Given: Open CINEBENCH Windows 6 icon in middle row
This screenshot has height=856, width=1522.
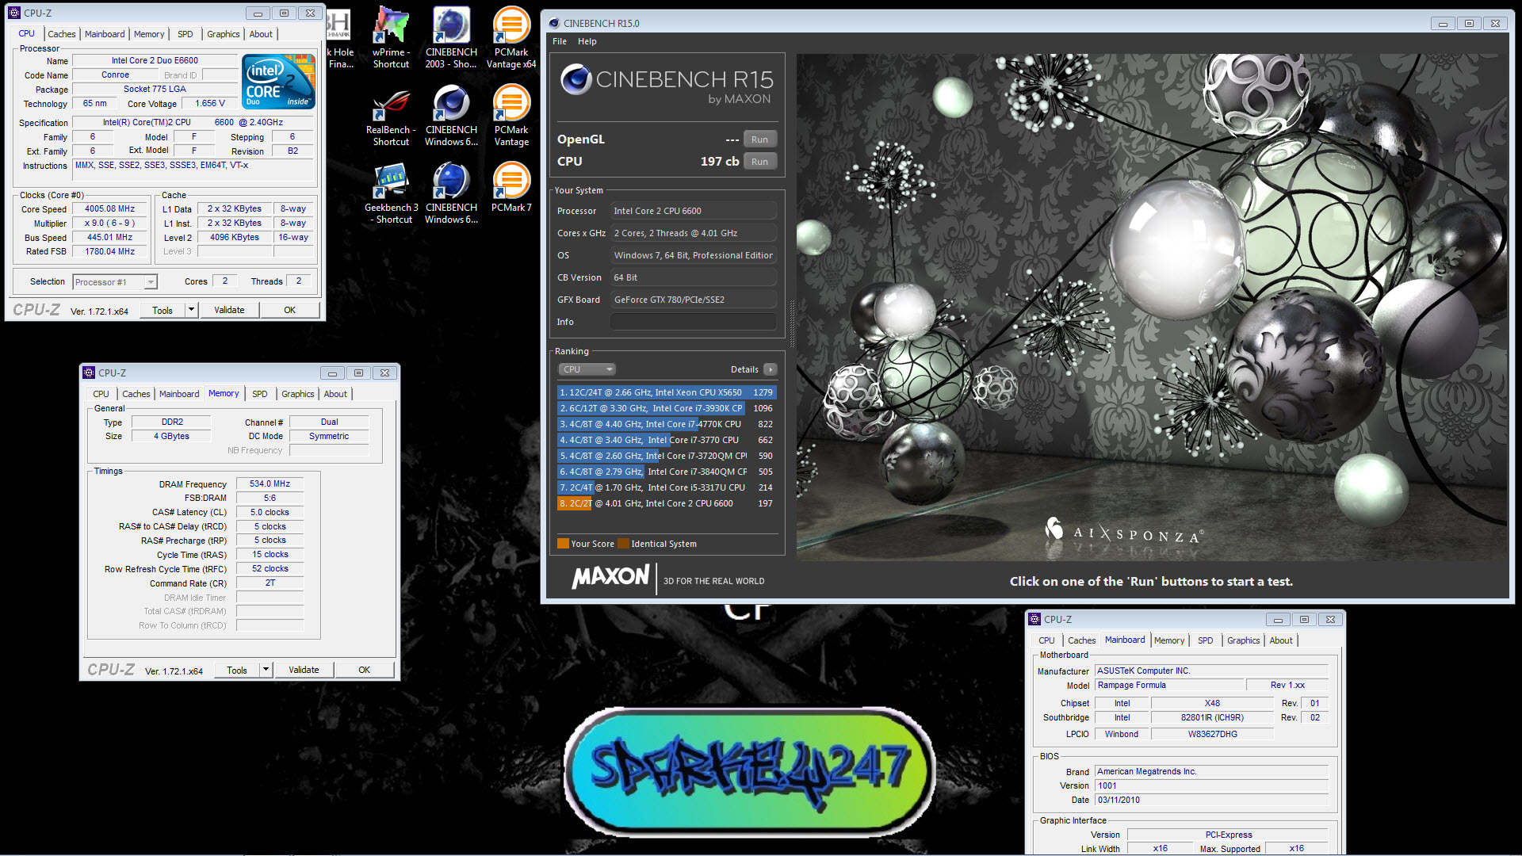Looking at the screenshot, I should [x=451, y=115].
